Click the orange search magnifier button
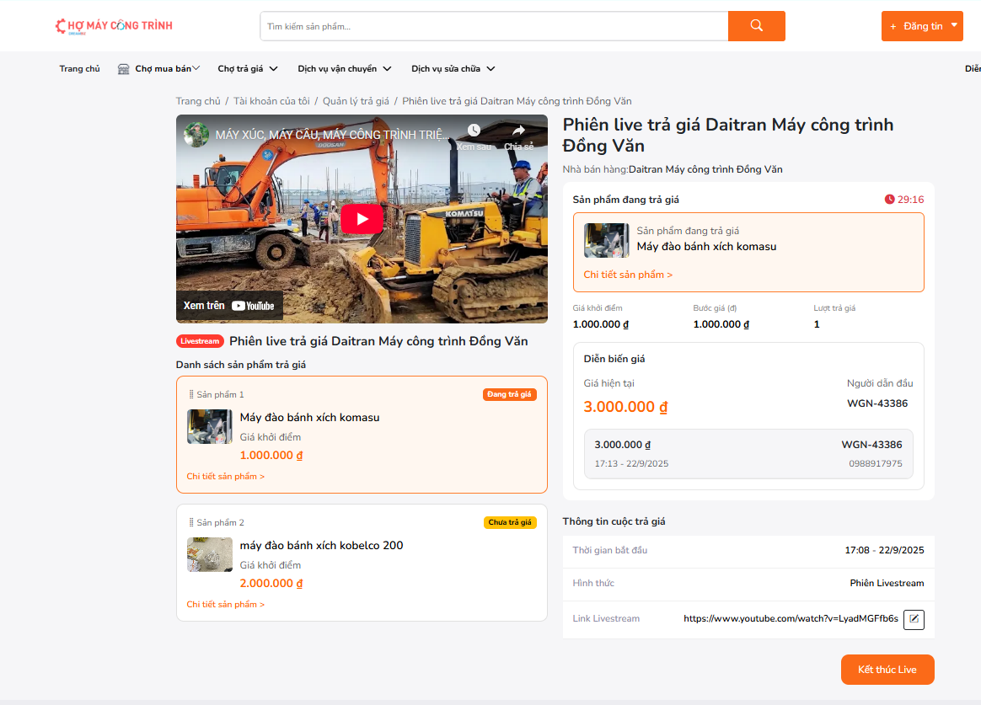The image size is (981, 705). pyautogui.click(x=756, y=26)
